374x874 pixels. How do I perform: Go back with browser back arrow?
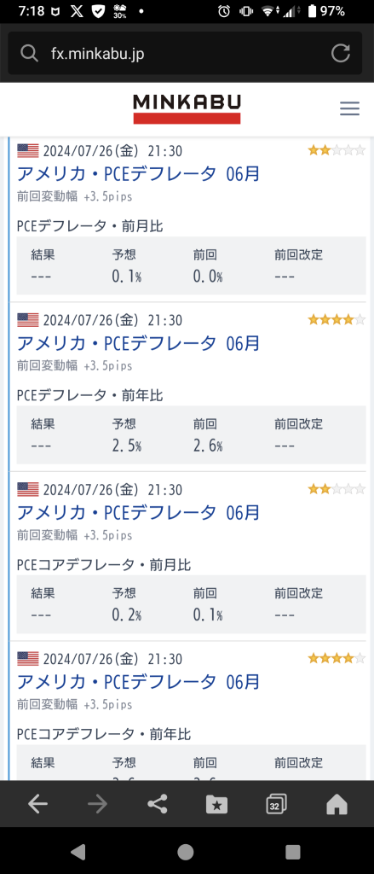pyautogui.click(x=37, y=804)
